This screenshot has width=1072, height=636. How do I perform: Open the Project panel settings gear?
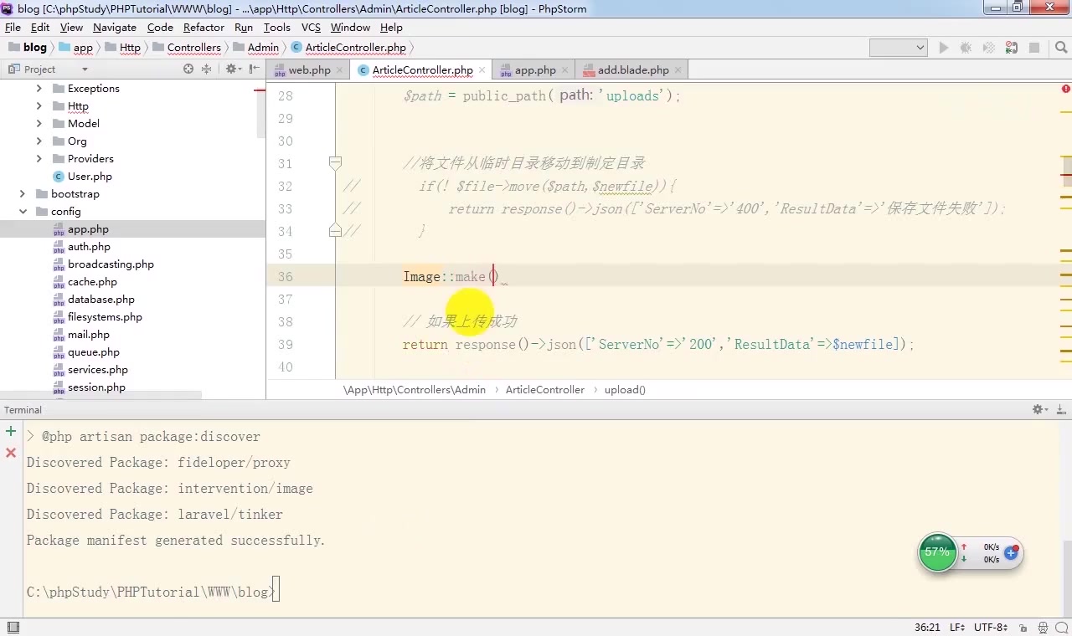(231, 69)
